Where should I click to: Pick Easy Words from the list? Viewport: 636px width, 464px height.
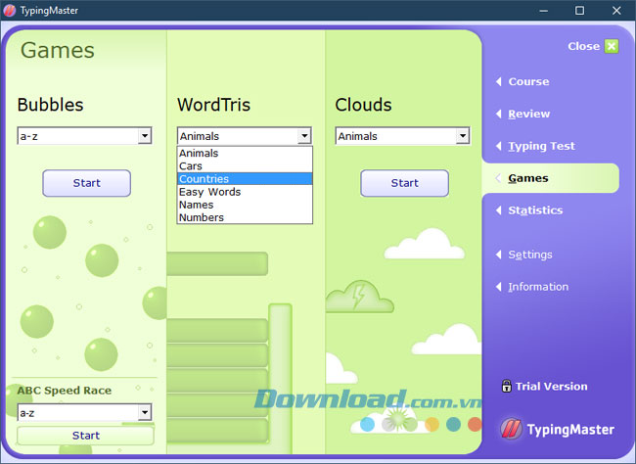click(245, 192)
